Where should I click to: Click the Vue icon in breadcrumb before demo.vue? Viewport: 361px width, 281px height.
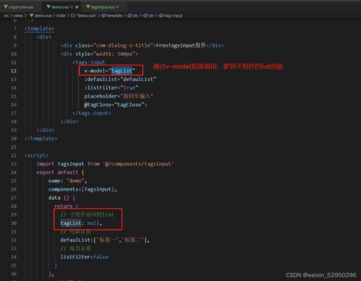[x=32, y=15]
